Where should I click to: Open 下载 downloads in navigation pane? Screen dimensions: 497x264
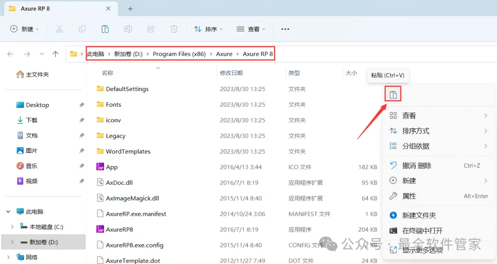[x=27, y=120]
